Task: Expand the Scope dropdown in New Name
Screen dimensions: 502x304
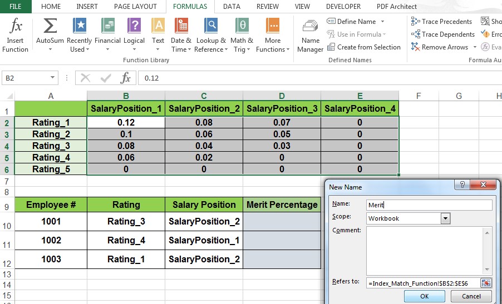Action: [x=445, y=218]
